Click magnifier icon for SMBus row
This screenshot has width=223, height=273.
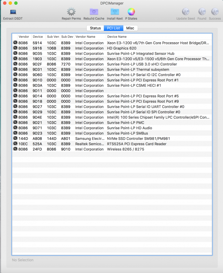tap(15, 133)
